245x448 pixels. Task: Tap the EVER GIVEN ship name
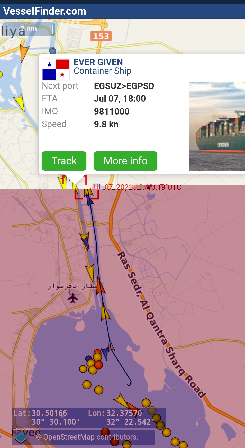[x=98, y=62]
